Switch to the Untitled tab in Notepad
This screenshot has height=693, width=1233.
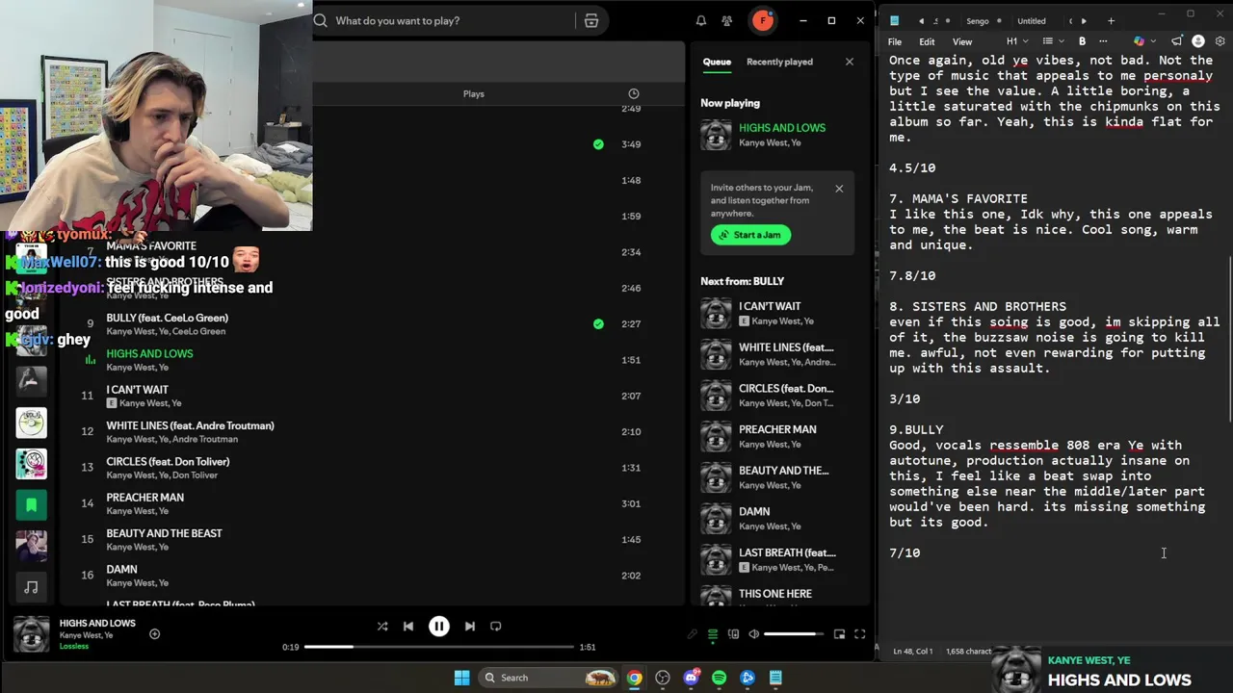1031,21
